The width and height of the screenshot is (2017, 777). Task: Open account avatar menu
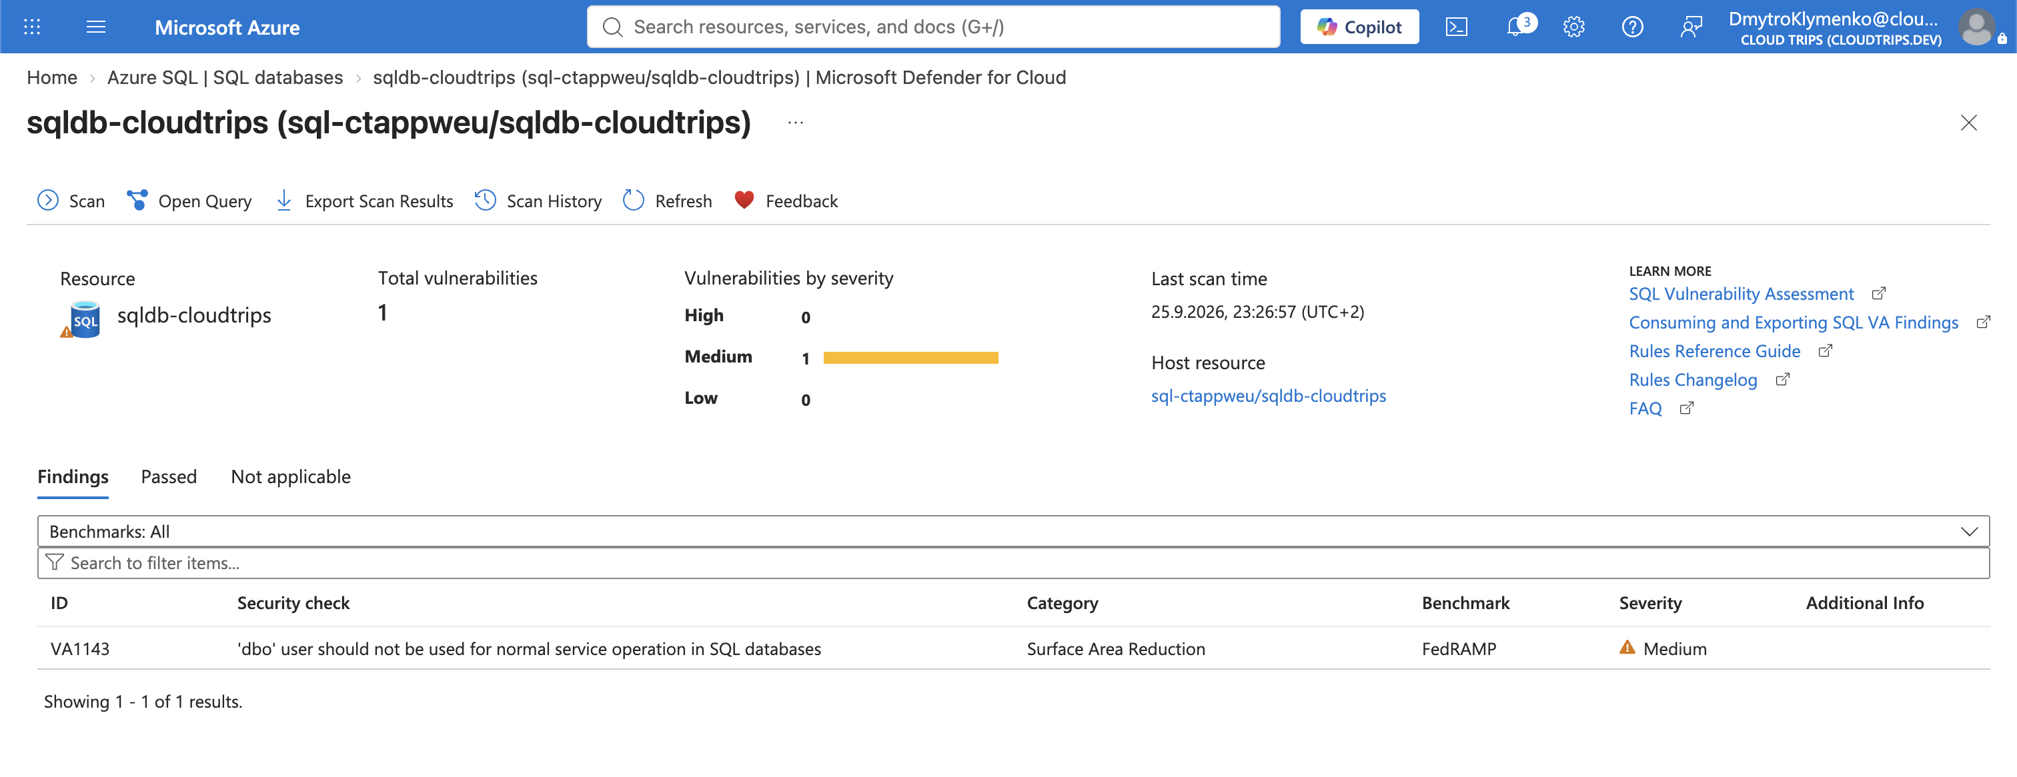[1977, 27]
